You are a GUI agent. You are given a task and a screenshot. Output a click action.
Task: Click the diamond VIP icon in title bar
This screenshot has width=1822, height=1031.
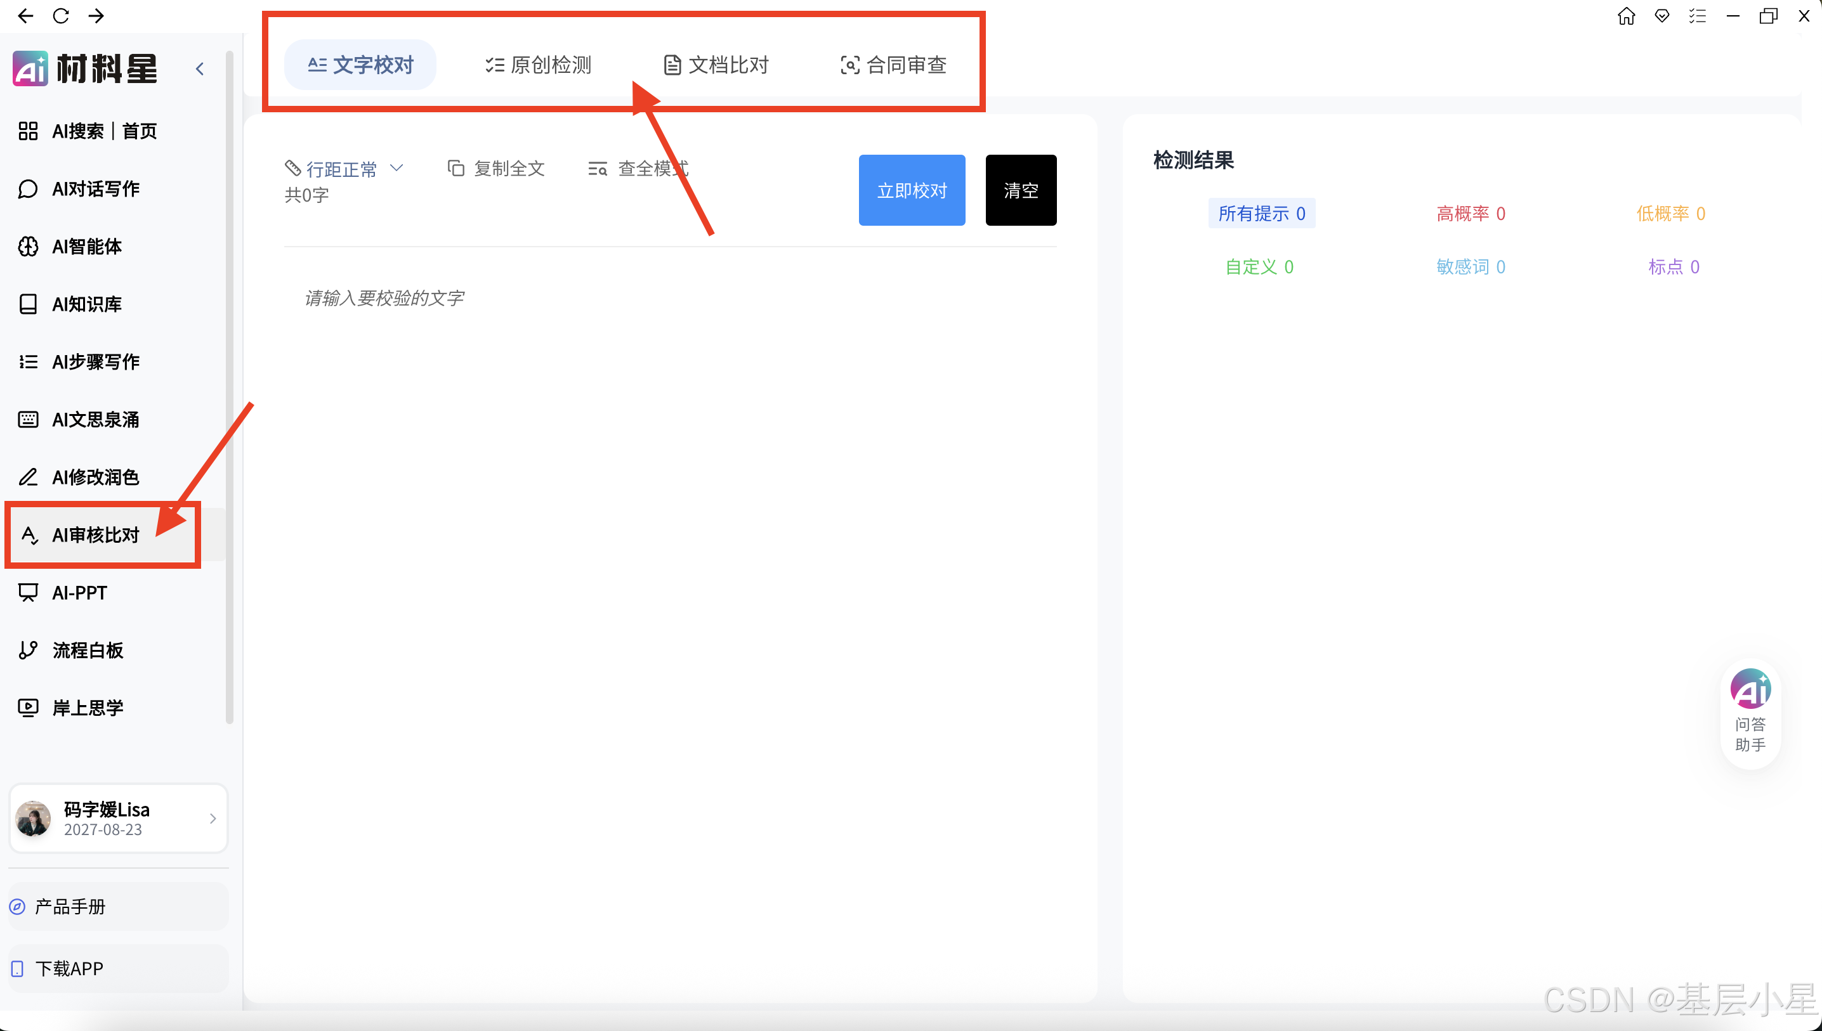pos(1661,16)
